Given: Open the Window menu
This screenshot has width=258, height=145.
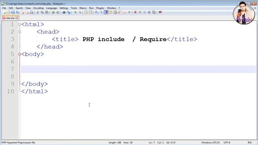Looking at the screenshot, I should point(111,8).
